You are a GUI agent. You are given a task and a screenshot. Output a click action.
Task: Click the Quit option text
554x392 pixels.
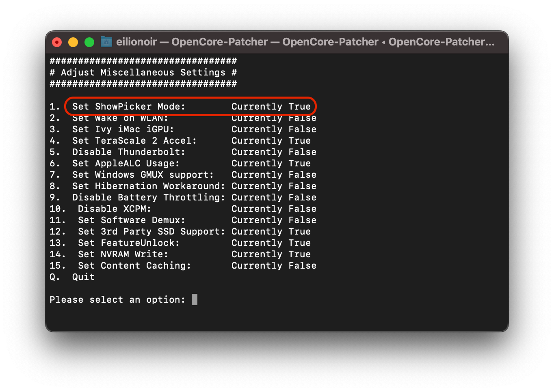coord(83,277)
